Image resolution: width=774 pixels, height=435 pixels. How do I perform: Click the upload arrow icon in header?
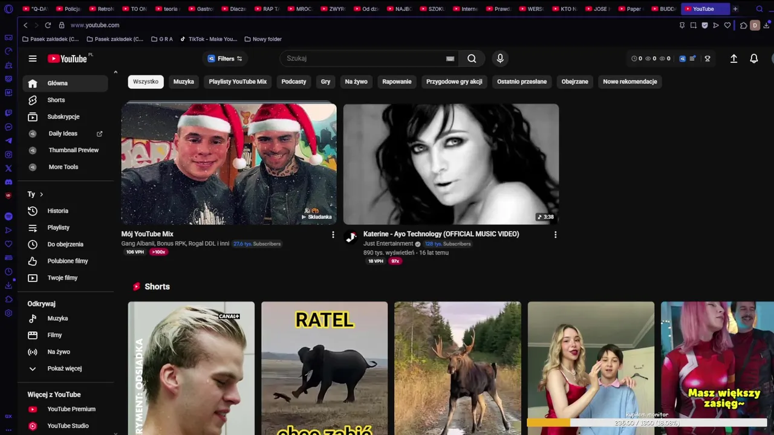(733, 59)
